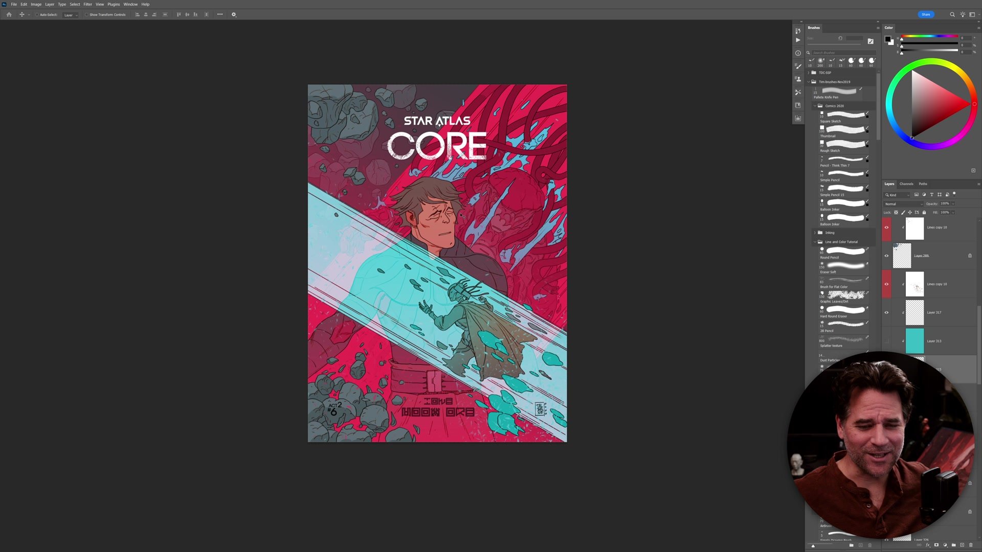Enable Show Transform Controls checkbox

click(x=86, y=14)
